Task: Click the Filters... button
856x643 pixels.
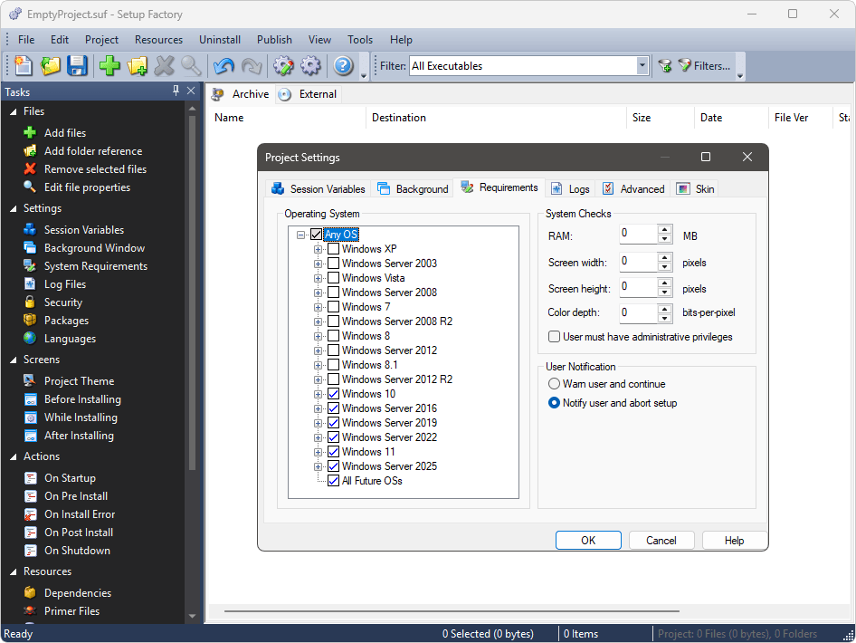Action: click(704, 66)
